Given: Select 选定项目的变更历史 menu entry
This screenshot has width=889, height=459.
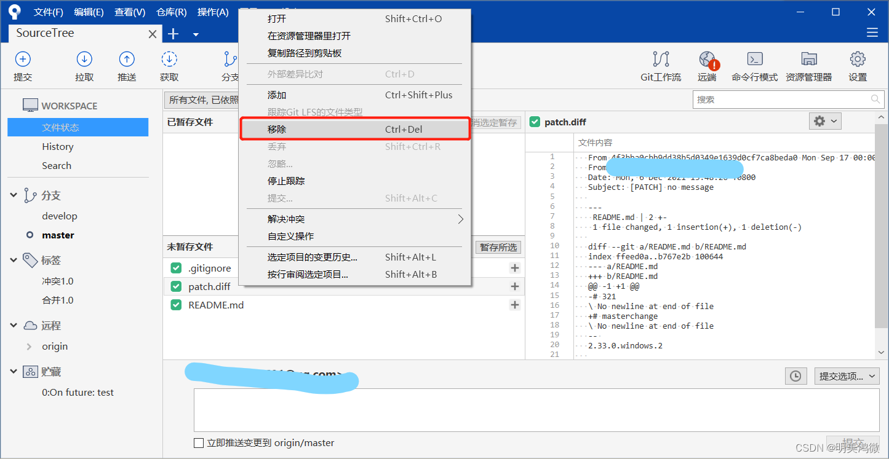Looking at the screenshot, I should click(x=355, y=257).
